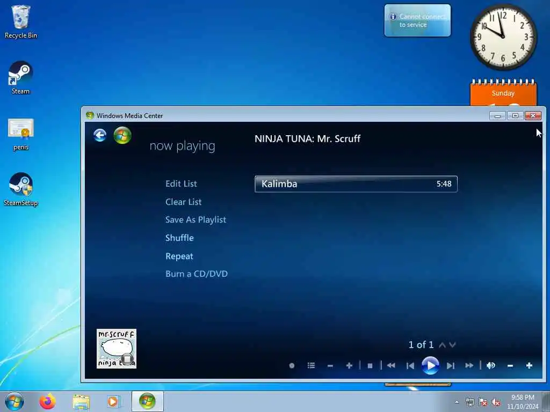Raise volume with the rightmost plus button

point(529,366)
